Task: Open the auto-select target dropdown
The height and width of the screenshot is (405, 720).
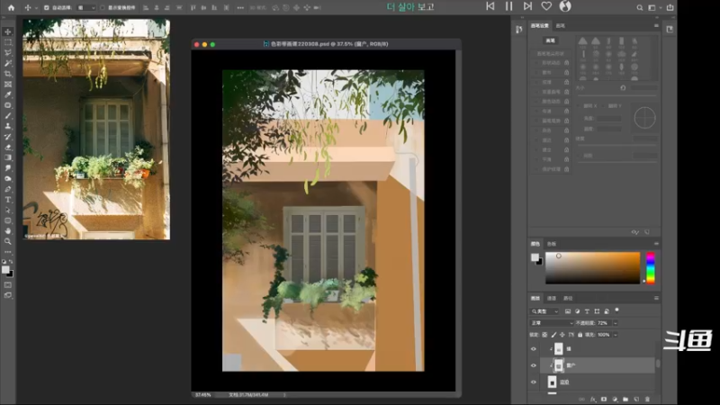Action: [86, 8]
